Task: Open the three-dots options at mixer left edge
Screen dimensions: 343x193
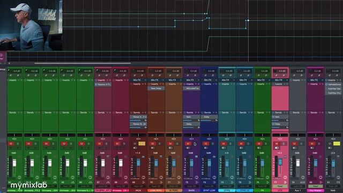Action: [3, 188]
